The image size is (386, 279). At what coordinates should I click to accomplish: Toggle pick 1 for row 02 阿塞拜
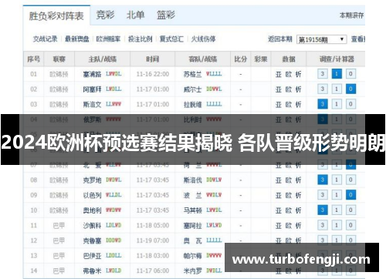point(337,89)
